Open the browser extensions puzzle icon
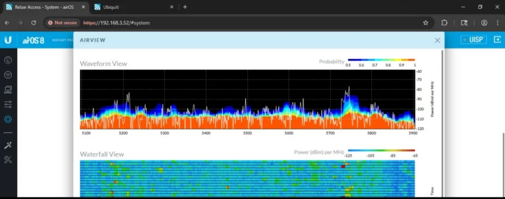 (444, 23)
